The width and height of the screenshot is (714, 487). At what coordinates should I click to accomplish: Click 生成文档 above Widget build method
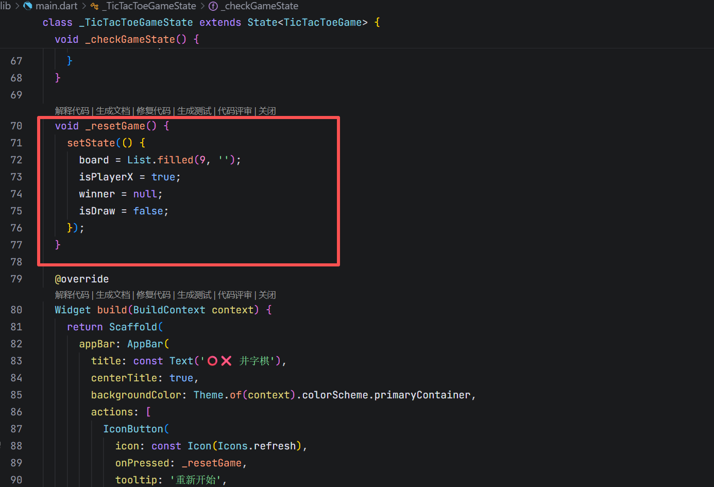click(113, 295)
